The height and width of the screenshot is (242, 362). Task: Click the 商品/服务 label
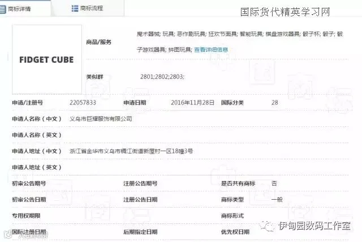click(98, 42)
